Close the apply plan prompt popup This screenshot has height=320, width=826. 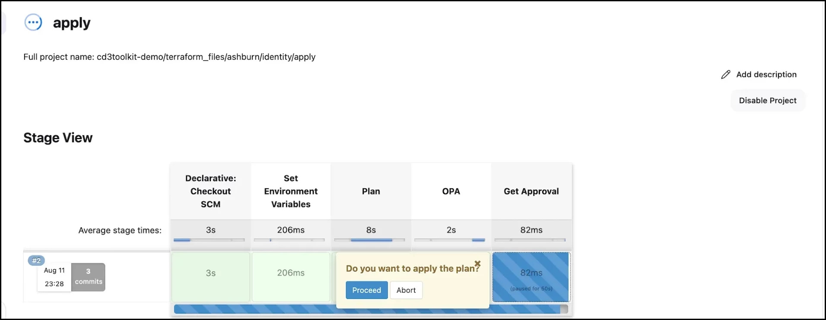477,264
